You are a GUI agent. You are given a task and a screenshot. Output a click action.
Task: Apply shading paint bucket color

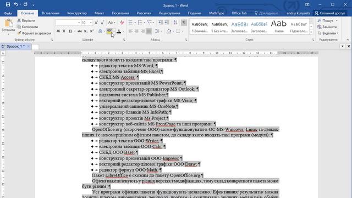click(169, 31)
